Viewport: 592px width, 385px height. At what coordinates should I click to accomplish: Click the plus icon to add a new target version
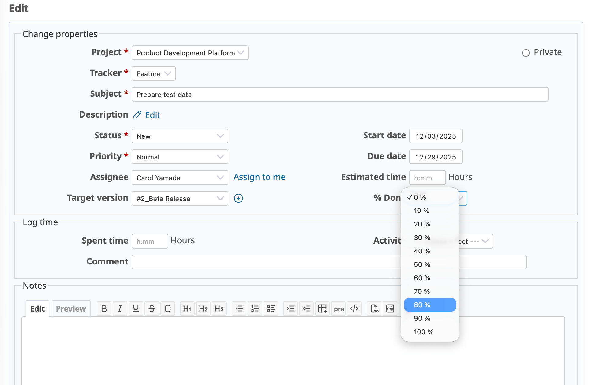coord(238,198)
